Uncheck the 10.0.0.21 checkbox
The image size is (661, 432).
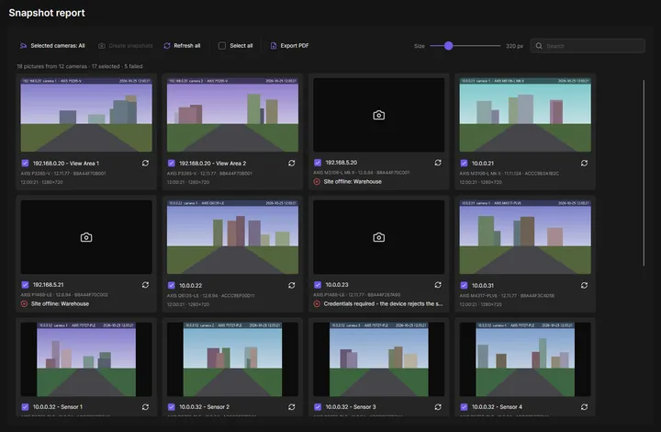pos(465,163)
